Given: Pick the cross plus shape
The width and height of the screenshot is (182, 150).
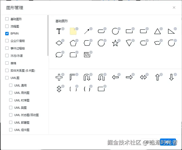Looking at the screenshot, I should point(59,77).
